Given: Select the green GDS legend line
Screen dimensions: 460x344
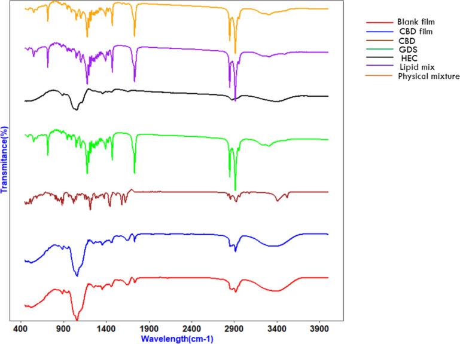Looking at the screenshot, I should point(379,49).
